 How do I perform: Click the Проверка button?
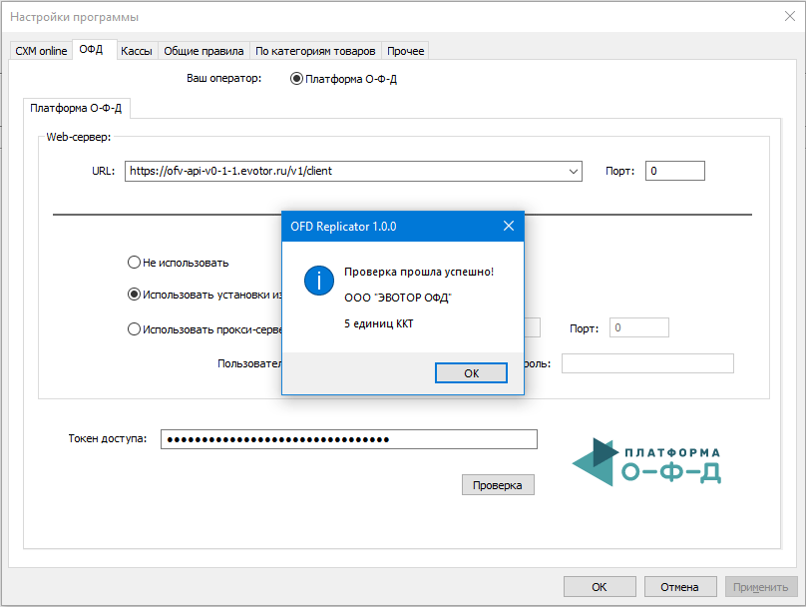pyautogui.click(x=498, y=485)
